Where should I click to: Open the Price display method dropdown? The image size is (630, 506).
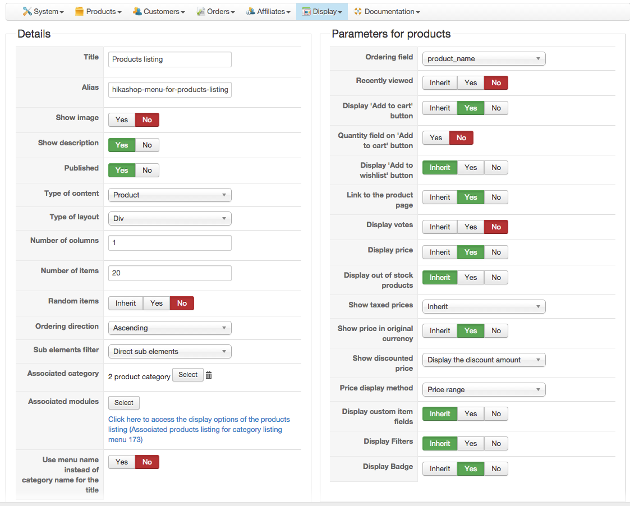[484, 389]
